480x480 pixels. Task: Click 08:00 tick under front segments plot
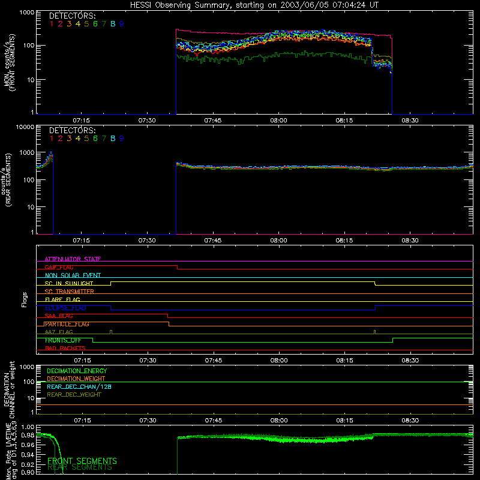point(278,121)
